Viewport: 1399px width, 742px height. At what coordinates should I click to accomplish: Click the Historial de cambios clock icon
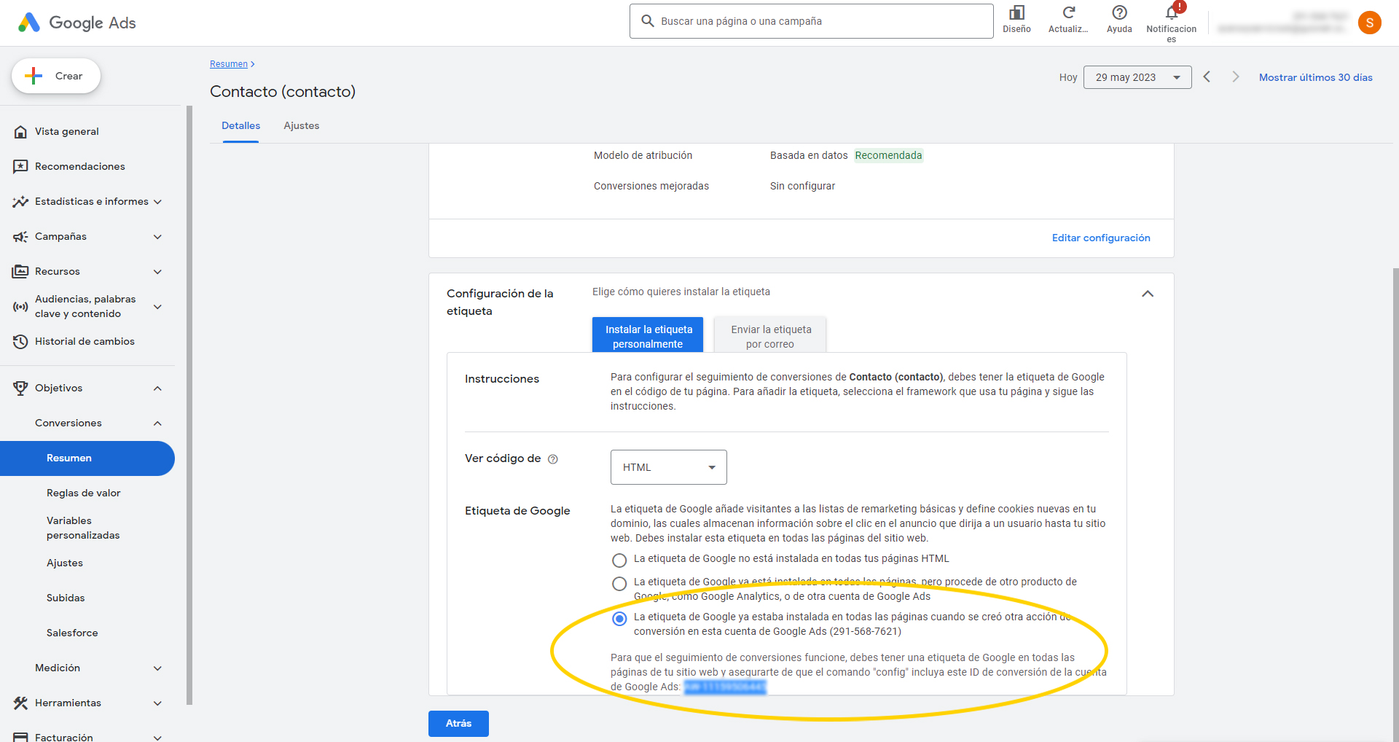[x=20, y=342]
